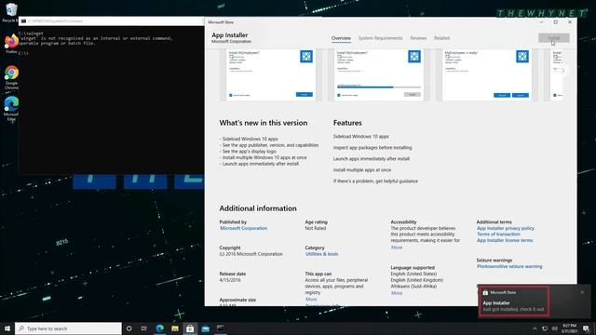Open App Installer license terms link
The width and height of the screenshot is (596, 335).
pos(505,240)
